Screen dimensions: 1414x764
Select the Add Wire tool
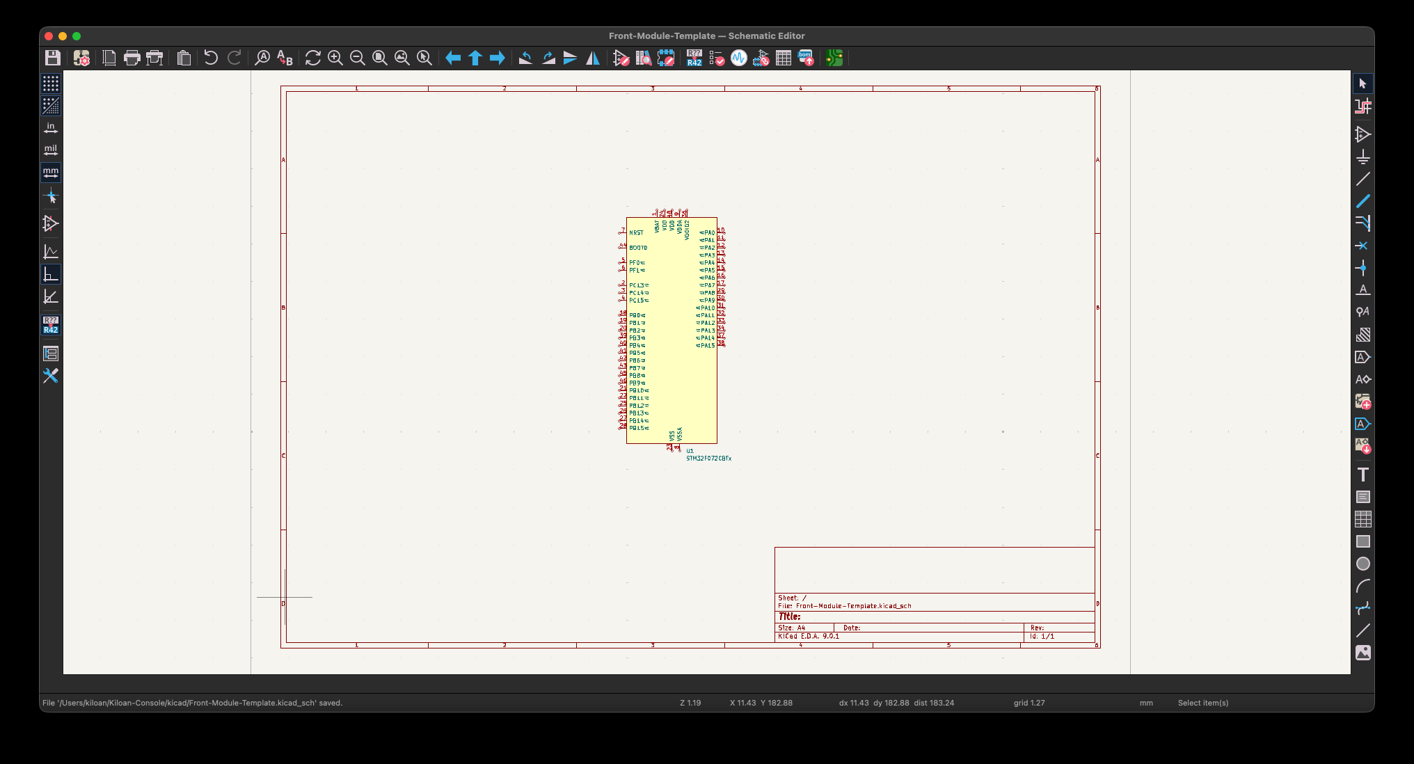pyautogui.click(x=1363, y=179)
